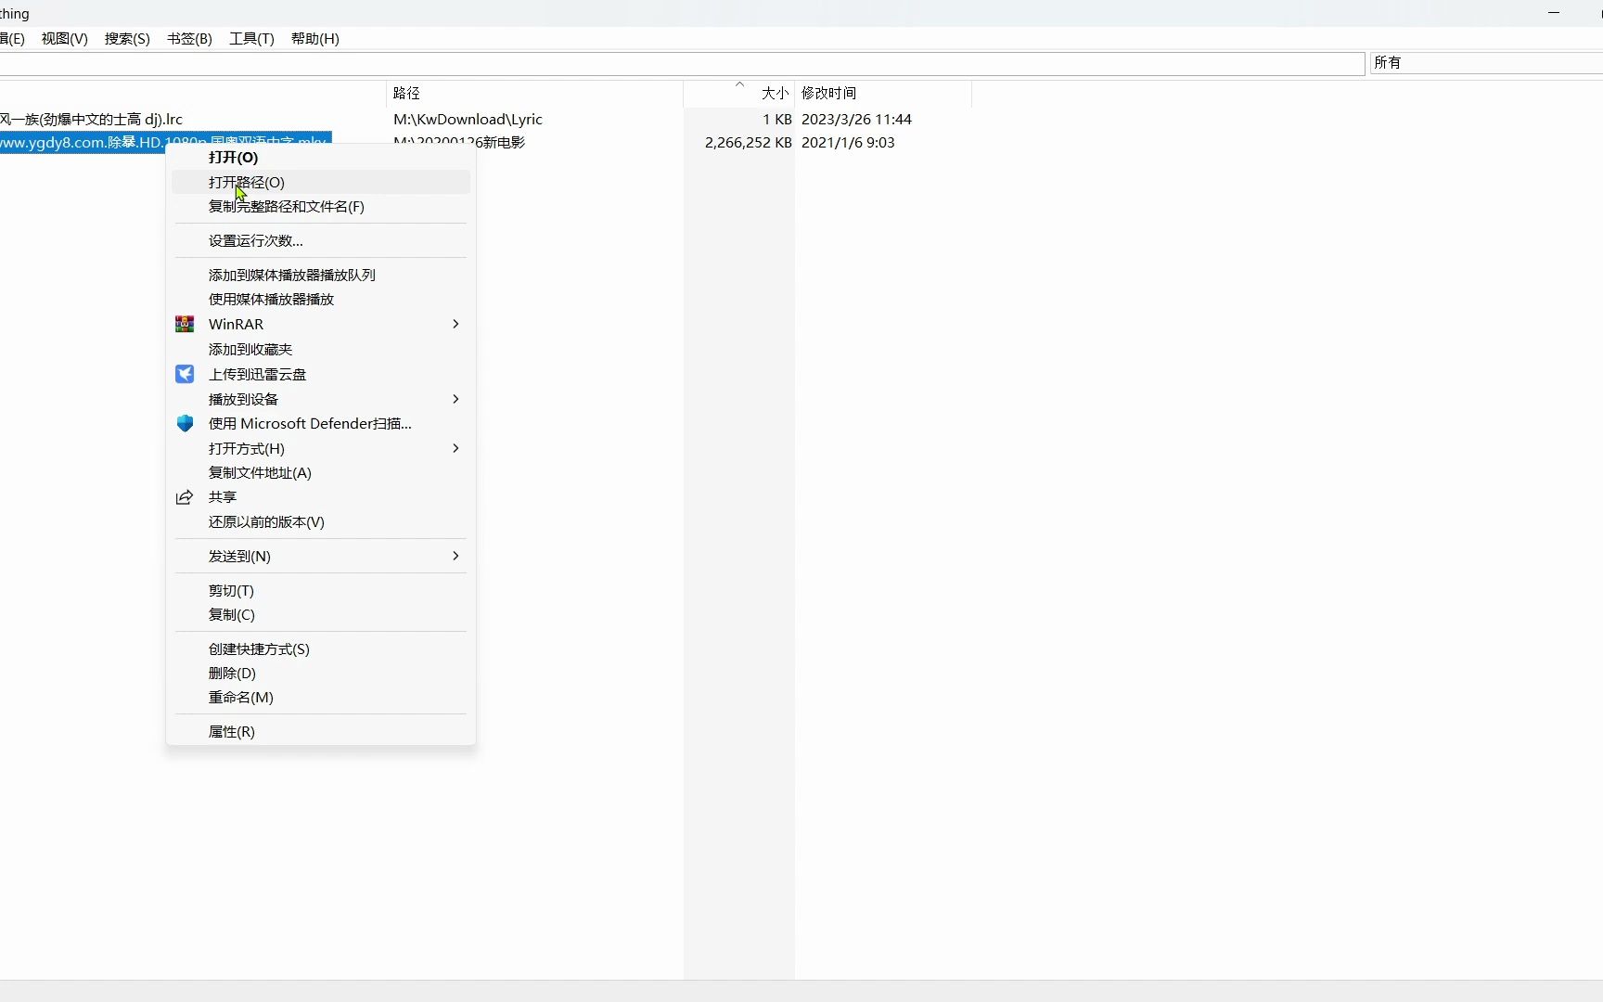Select 复制(C) in context menu
Viewport: 1603px width, 1002px height.
coord(321,614)
